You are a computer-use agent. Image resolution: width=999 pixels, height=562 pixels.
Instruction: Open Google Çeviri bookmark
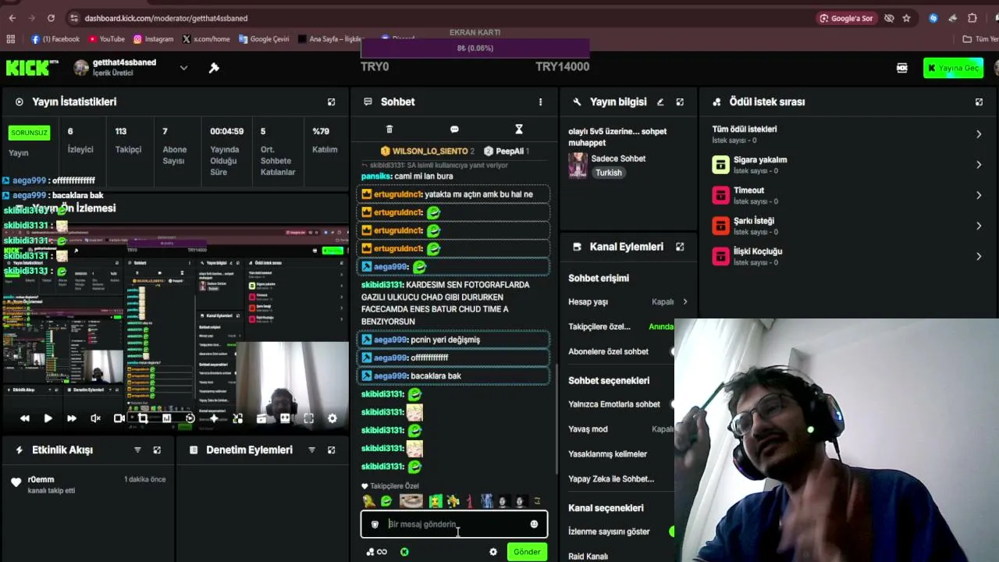pos(264,39)
